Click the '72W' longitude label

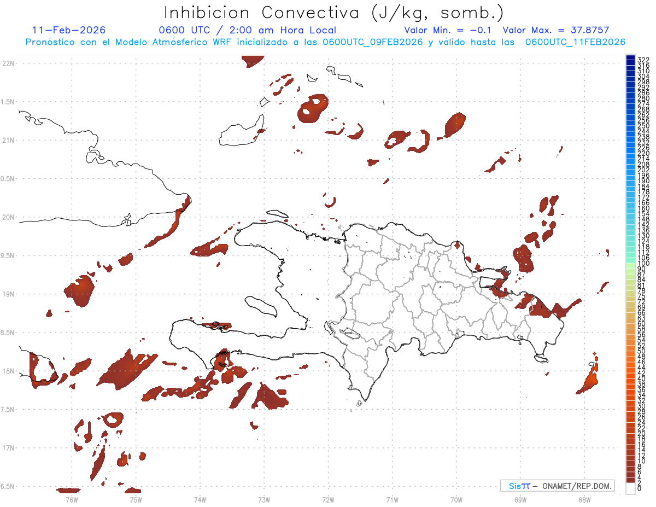pyautogui.click(x=328, y=499)
